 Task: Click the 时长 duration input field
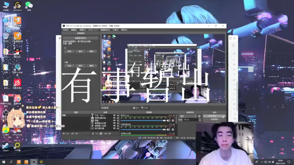(x=191, y=120)
